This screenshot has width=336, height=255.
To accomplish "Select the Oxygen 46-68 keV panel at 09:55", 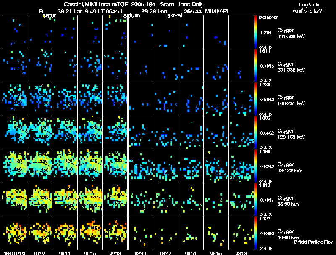I will point(216,233).
